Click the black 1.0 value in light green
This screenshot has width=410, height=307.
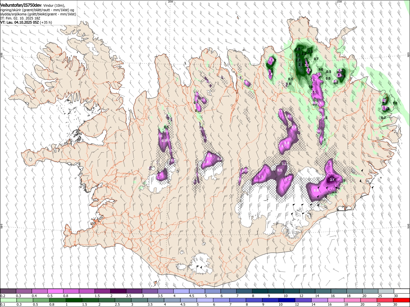coord(321,69)
